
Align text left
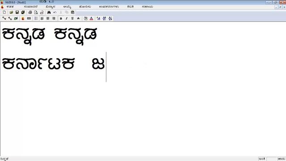tap(42, 18)
